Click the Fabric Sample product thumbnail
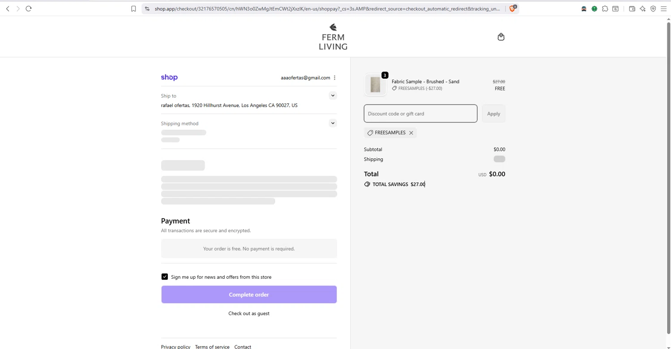The image size is (671, 349). (x=375, y=85)
